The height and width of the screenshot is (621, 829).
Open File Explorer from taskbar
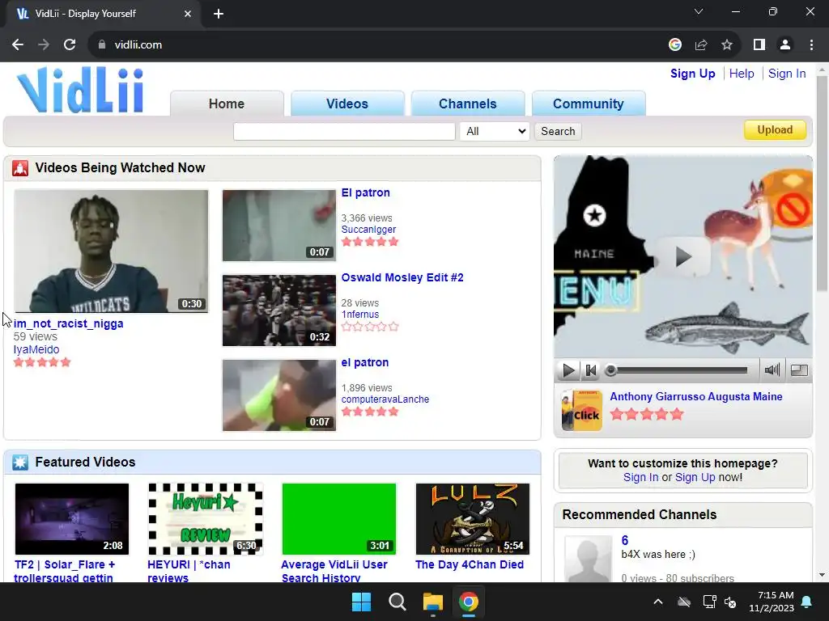click(432, 602)
